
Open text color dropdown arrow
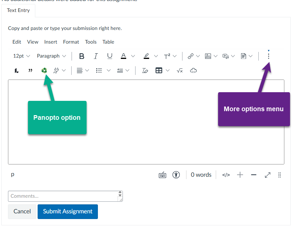[133, 56]
